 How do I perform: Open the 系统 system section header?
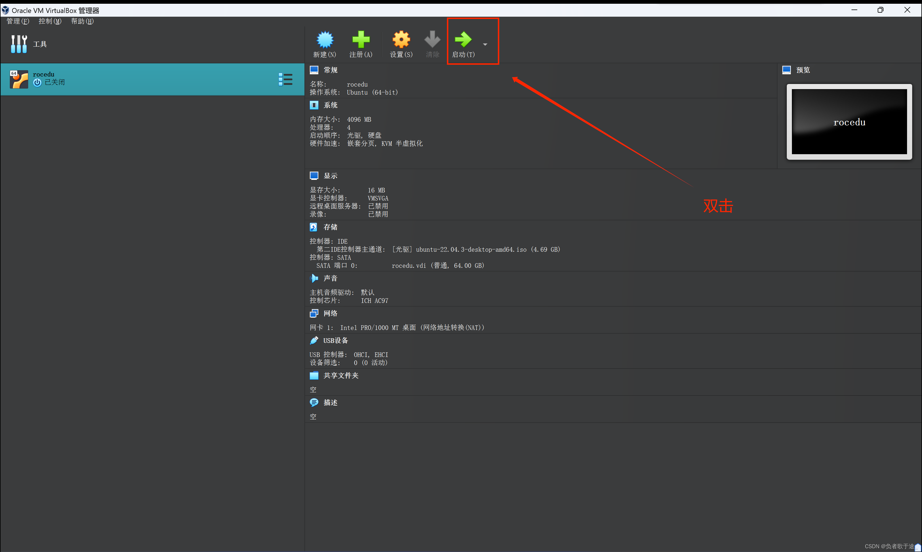(330, 105)
